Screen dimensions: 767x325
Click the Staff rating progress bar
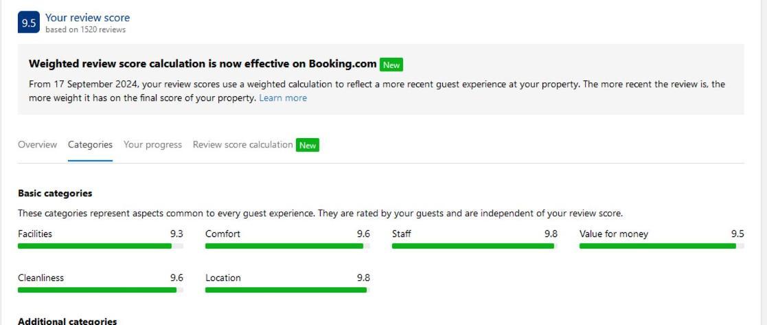pos(474,246)
